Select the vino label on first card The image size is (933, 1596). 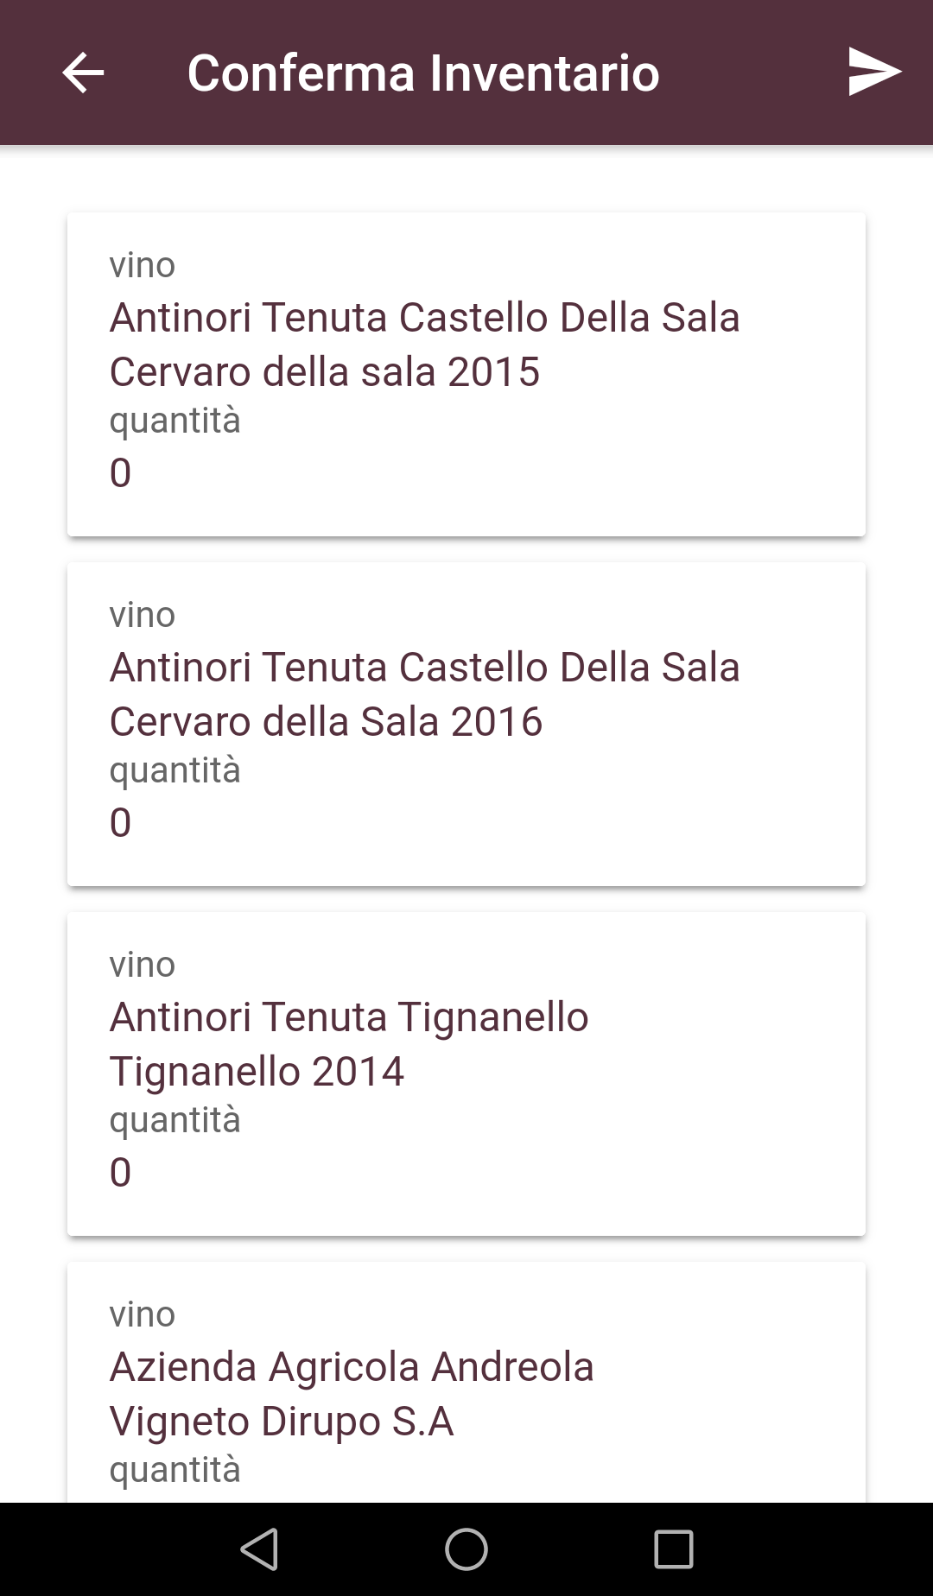pyautogui.click(x=142, y=265)
